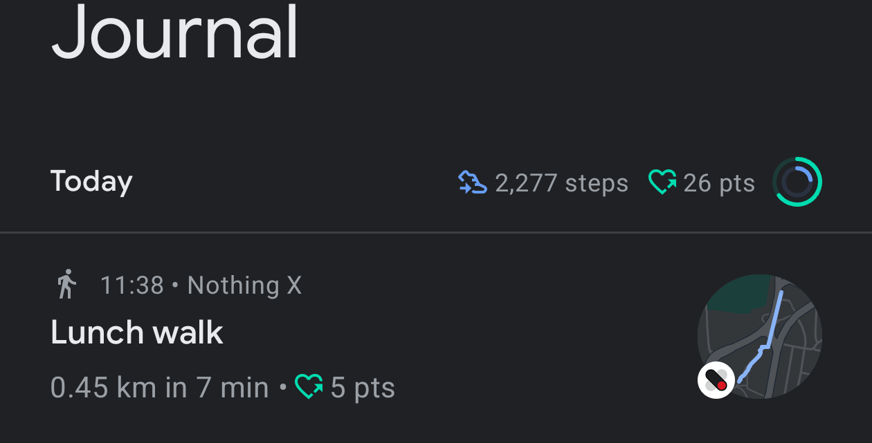
Task: Click the blue route line on the map
Action: point(773,325)
